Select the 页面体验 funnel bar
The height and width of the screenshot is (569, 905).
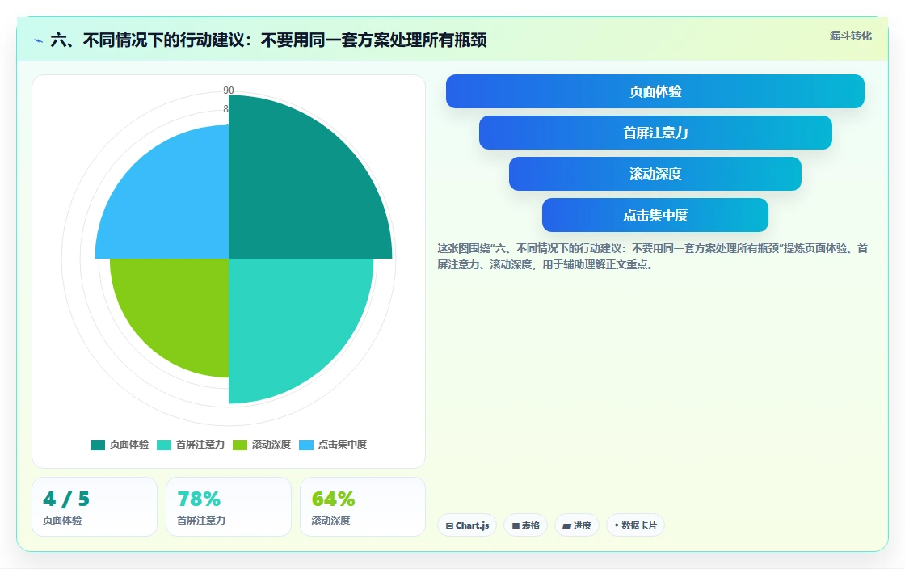655,91
